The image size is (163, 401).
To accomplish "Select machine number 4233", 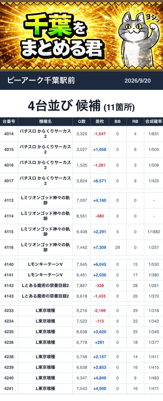I will pos(9,310).
